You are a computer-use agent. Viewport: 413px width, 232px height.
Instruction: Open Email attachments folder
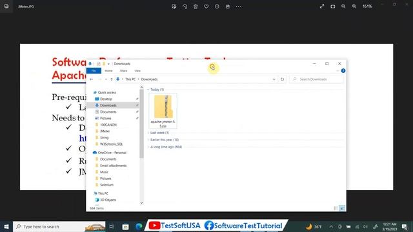pyautogui.click(x=113, y=166)
